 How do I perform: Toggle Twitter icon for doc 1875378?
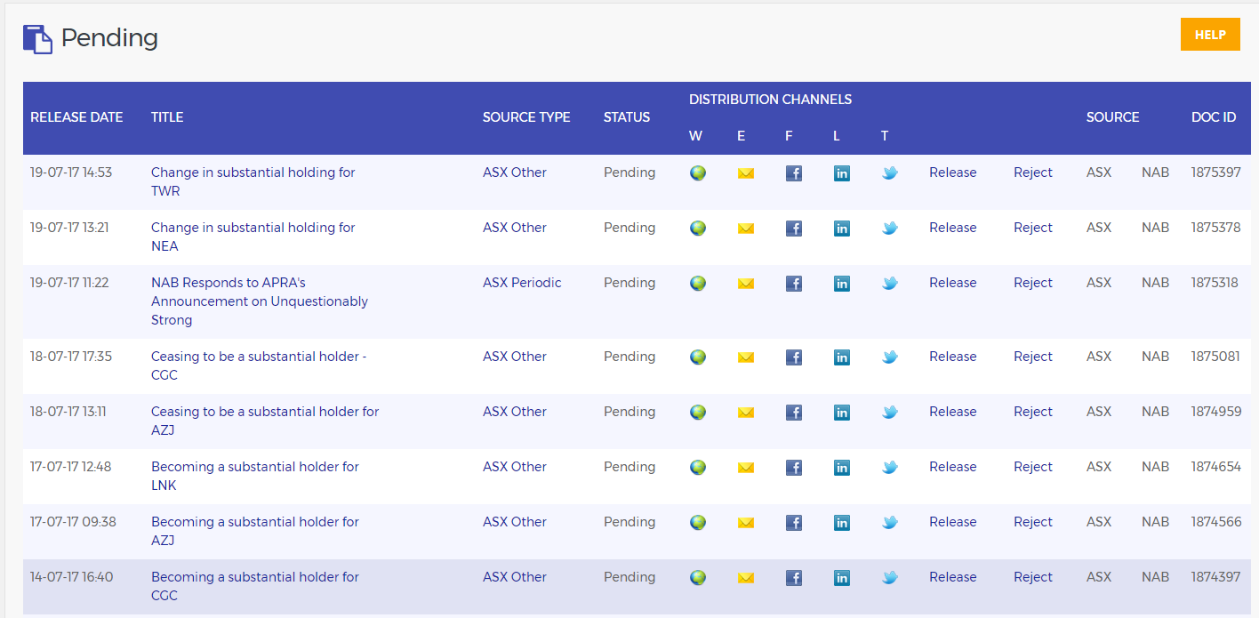coord(890,229)
